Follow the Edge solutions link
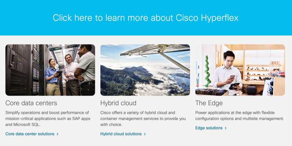Viewport: 292px width, 146px height. click(211, 128)
